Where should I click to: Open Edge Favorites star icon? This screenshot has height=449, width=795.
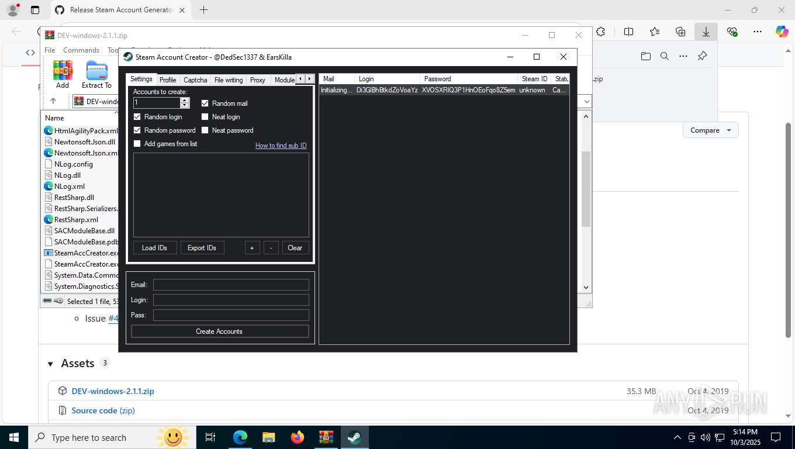coord(655,32)
